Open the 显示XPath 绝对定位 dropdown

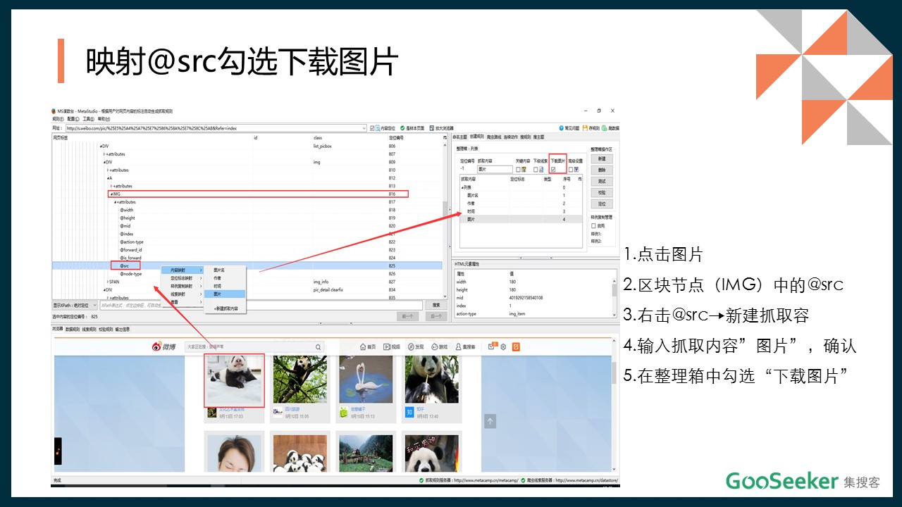tap(75, 305)
